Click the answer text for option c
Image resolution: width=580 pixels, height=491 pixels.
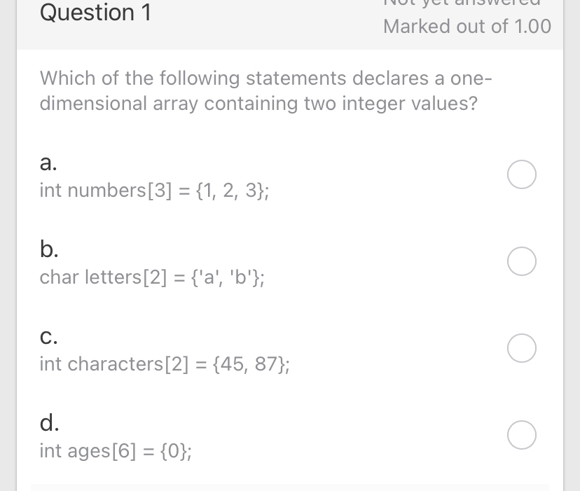(x=164, y=364)
